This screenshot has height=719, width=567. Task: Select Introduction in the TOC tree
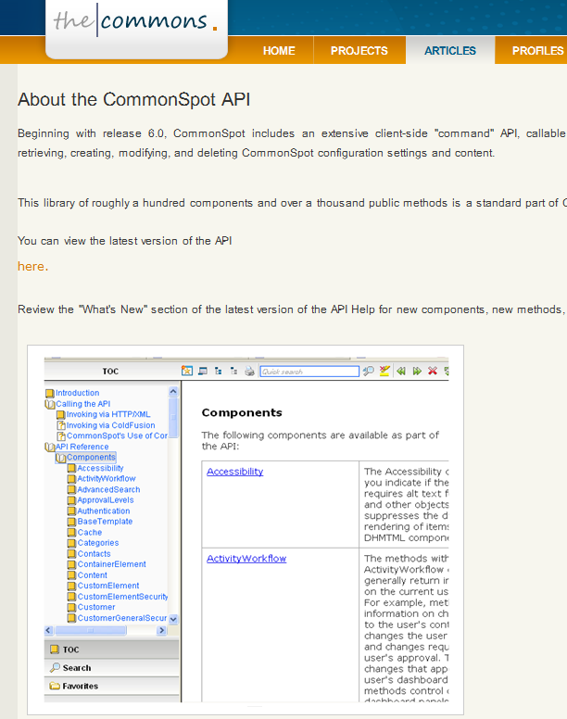tap(78, 393)
